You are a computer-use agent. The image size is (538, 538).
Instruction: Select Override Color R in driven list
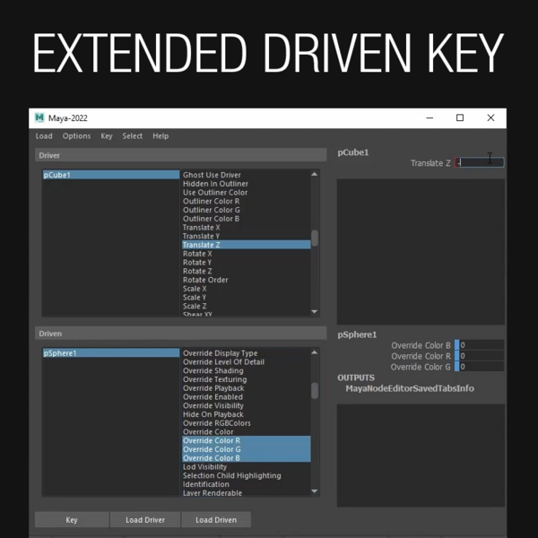point(247,440)
